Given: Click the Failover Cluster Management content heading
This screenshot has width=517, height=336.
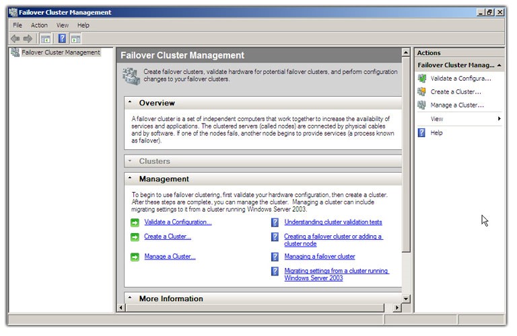Looking at the screenshot, I should [x=182, y=55].
